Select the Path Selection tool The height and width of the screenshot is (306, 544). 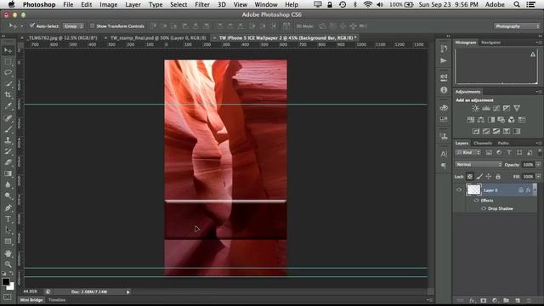pyautogui.click(x=8, y=230)
